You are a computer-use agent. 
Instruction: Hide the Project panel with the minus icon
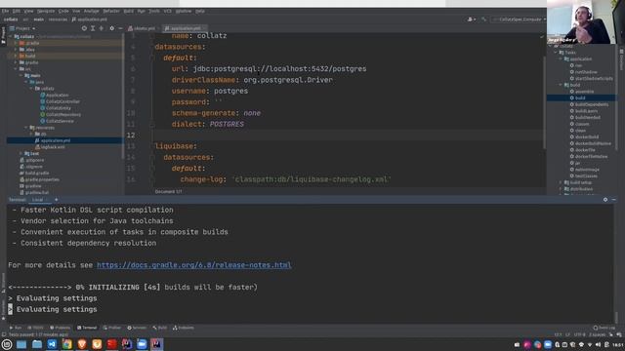pos(120,28)
